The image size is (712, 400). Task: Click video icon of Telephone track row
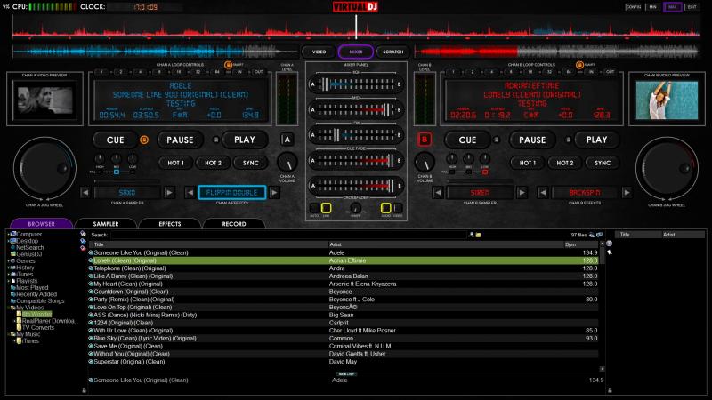[91, 268]
